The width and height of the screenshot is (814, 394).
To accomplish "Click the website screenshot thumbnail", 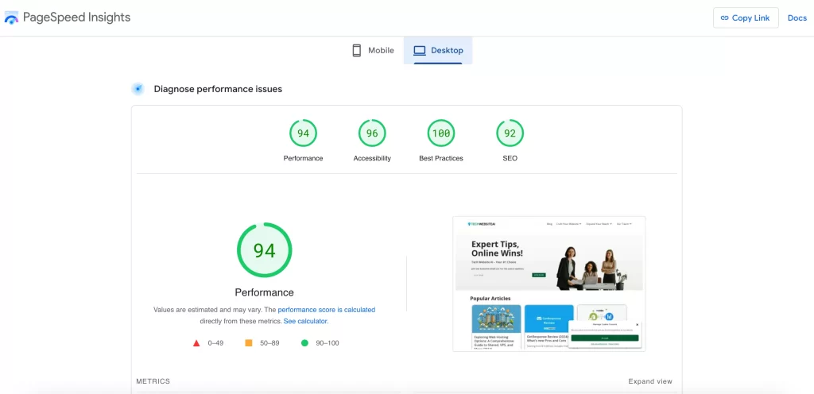I will [549, 284].
